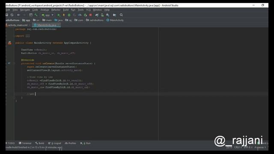
Task: Open the Window menu
Action: point(97,10)
